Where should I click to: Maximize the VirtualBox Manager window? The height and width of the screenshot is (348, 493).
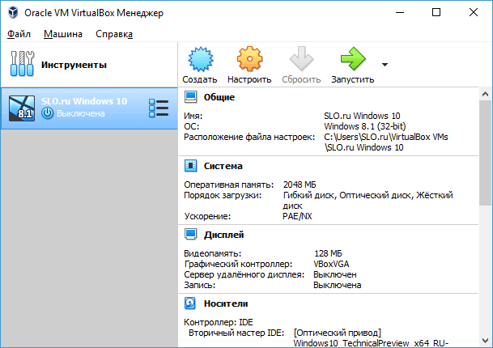[x=436, y=13]
